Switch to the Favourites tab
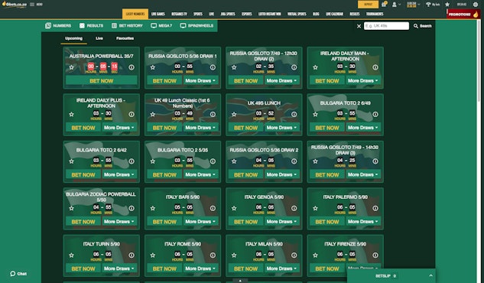Viewport: 484px width, 283px height. 125,38
